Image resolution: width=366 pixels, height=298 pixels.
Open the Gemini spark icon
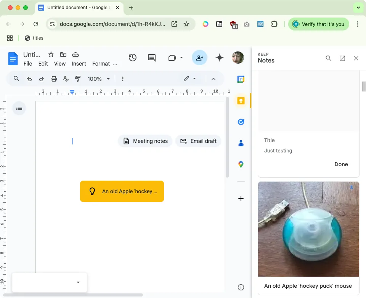[220, 58]
